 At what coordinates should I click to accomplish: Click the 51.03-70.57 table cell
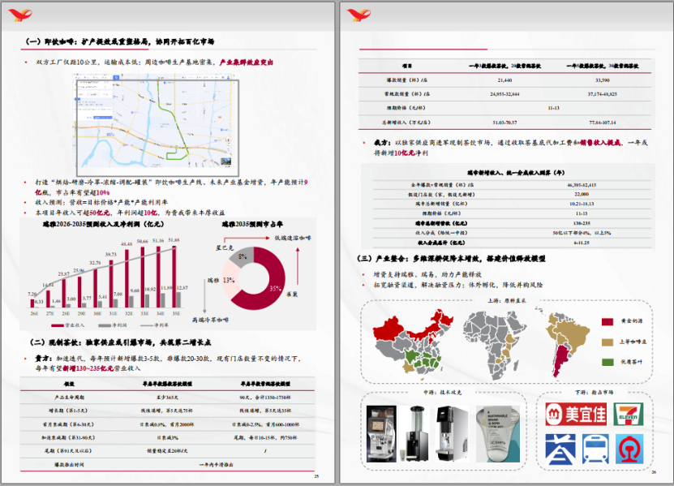coord(504,123)
